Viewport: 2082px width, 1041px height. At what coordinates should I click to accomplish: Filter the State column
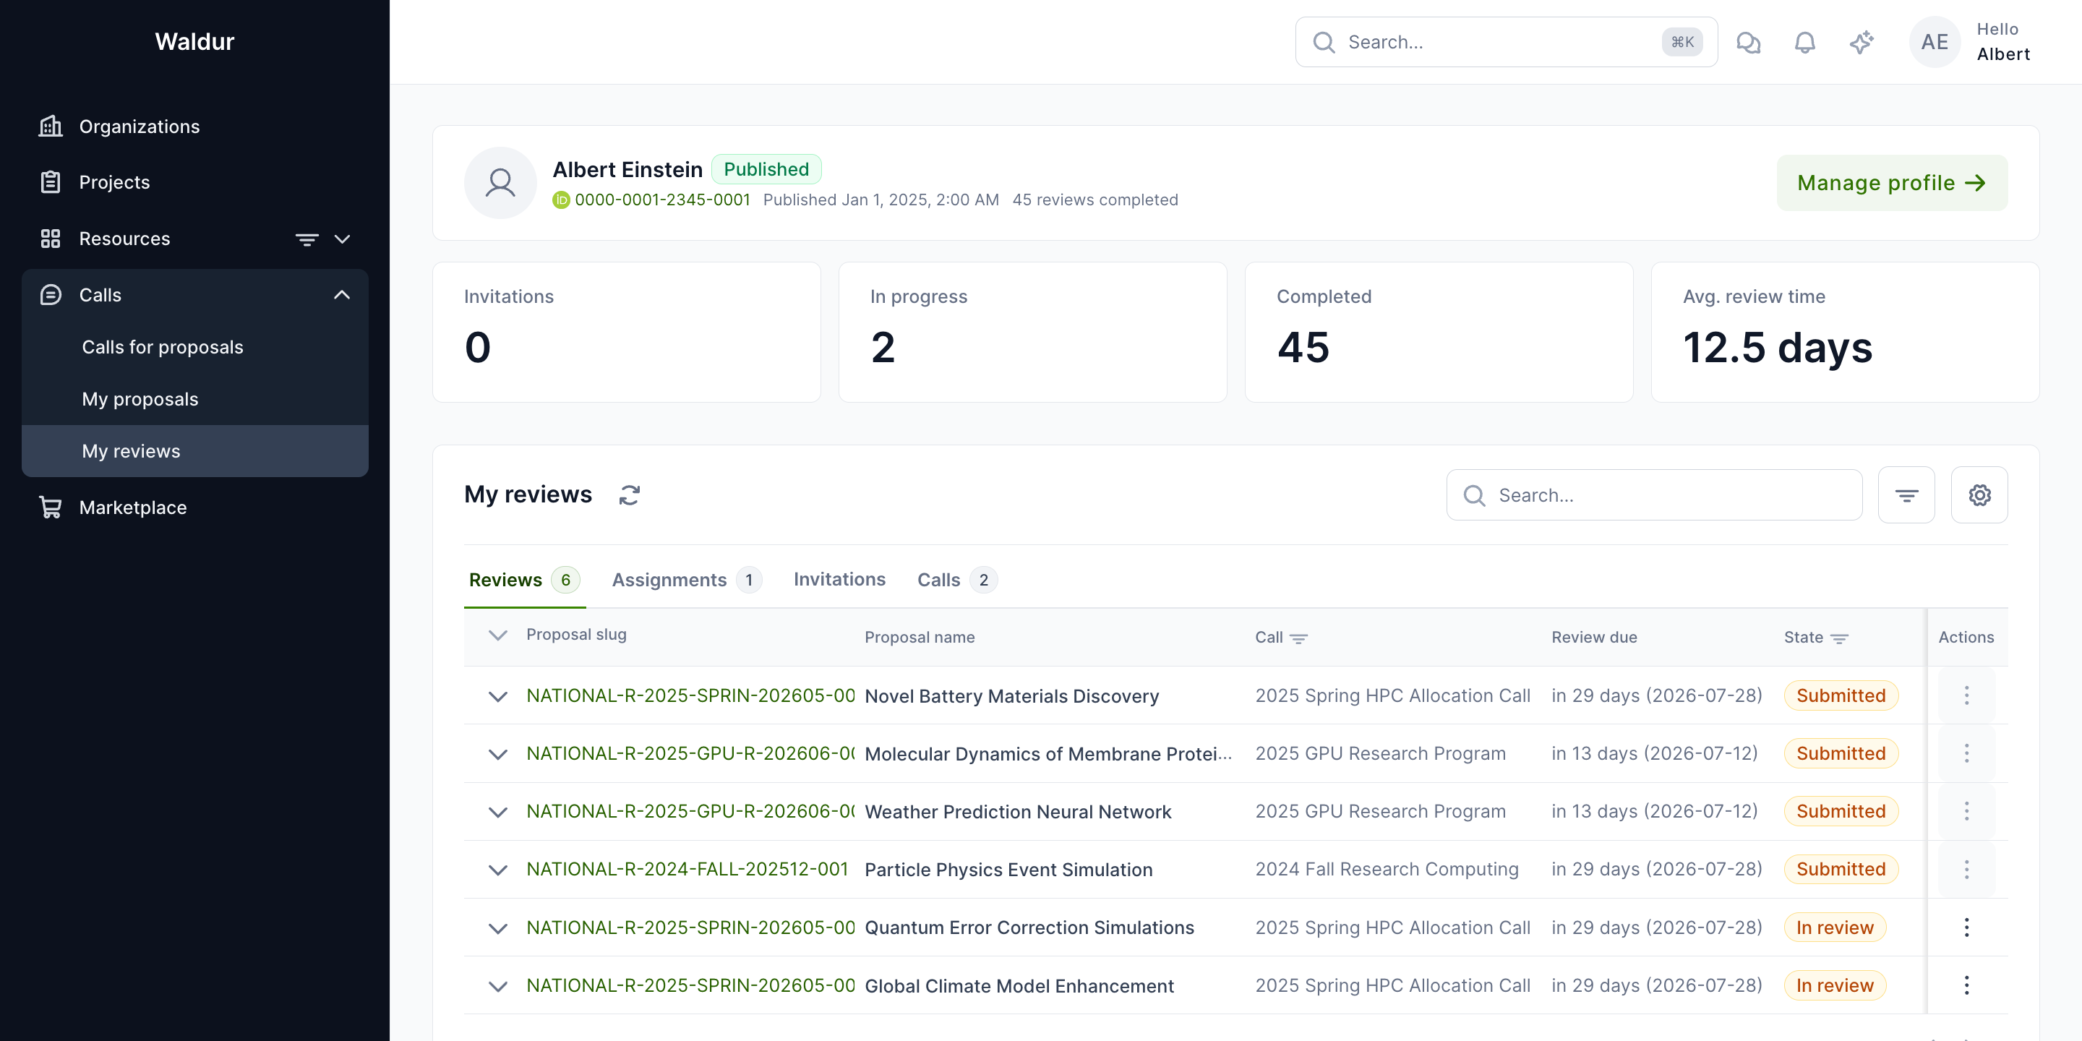coord(1840,638)
